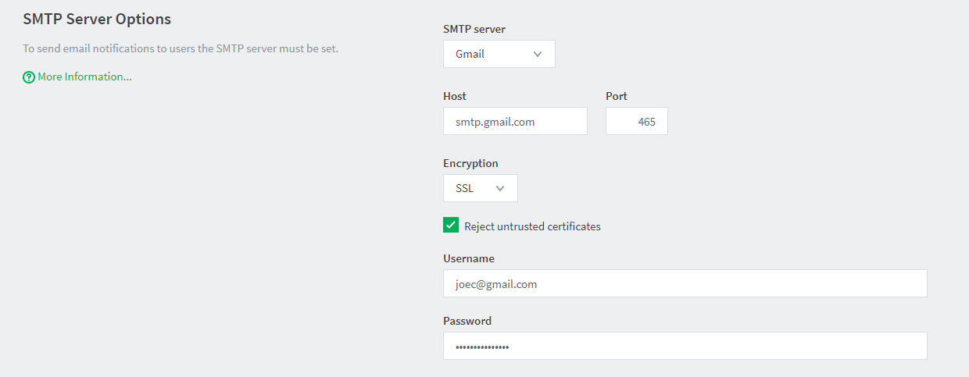Image resolution: width=969 pixels, height=377 pixels.
Task: Click the Username field with joec@gmail.com
Action: [x=685, y=283]
